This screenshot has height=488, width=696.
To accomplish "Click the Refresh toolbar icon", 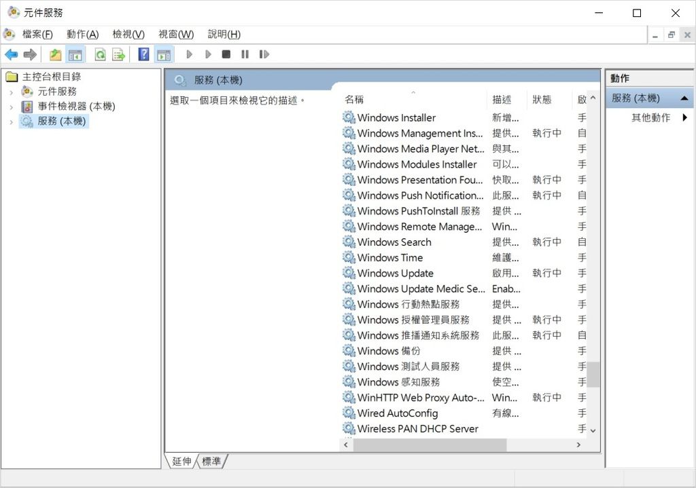I will pos(101,54).
